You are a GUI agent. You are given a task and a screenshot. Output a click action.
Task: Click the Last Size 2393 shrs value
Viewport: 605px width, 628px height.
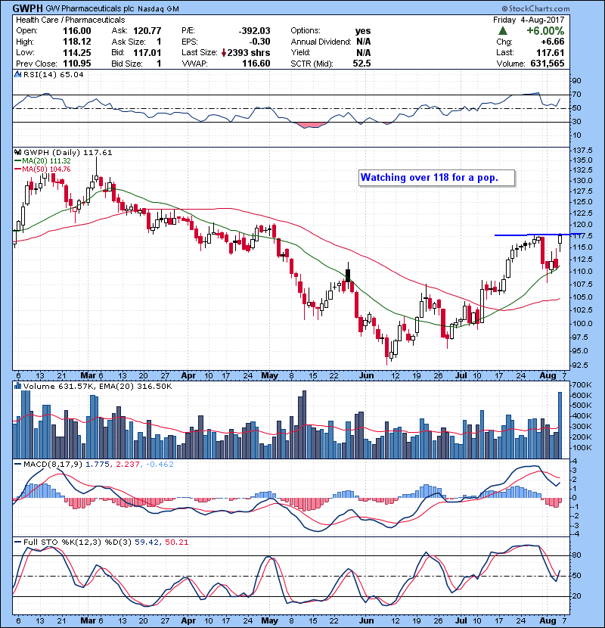249,53
